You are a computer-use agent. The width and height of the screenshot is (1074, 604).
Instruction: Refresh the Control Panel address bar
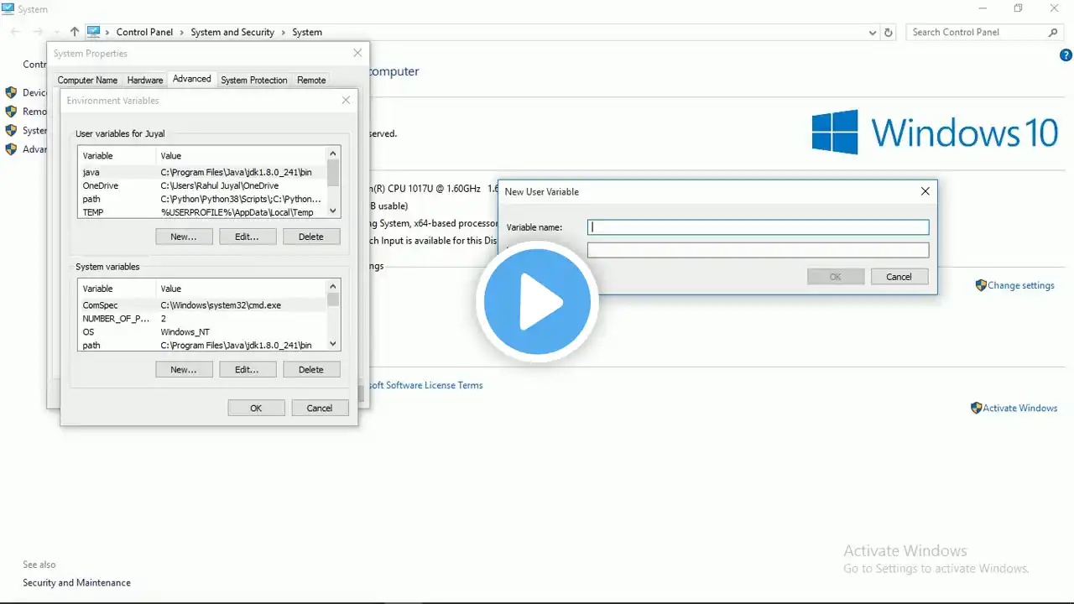(889, 32)
